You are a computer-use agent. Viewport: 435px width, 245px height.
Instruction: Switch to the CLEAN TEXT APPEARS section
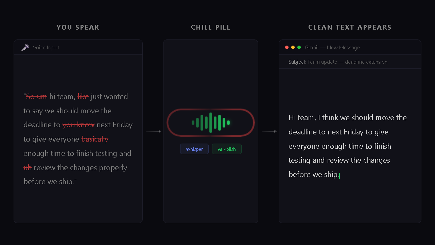click(x=350, y=27)
